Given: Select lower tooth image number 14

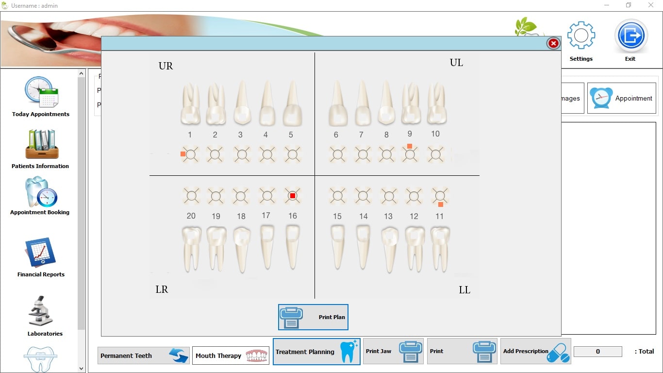Looking at the screenshot, I should (363, 247).
